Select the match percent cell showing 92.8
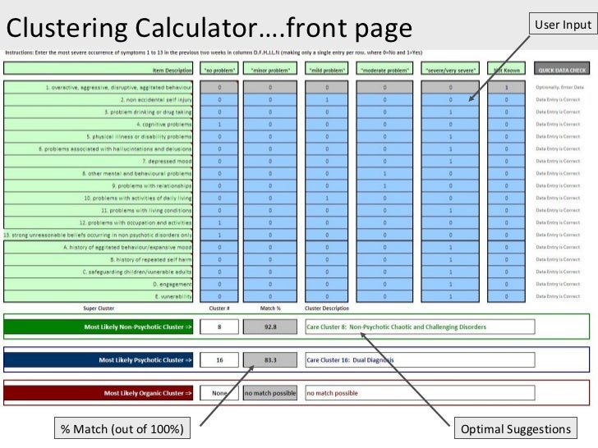Image resolution: width=598 pixels, height=448 pixels. pos(270,327)
